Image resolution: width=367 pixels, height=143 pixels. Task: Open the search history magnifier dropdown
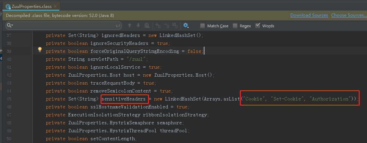tap(10, 26)
